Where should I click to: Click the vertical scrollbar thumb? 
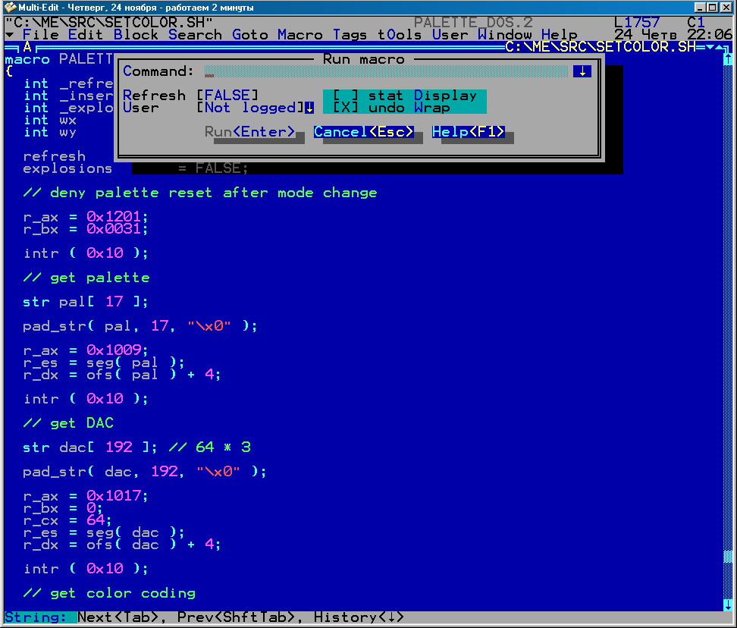coord(729,557)
